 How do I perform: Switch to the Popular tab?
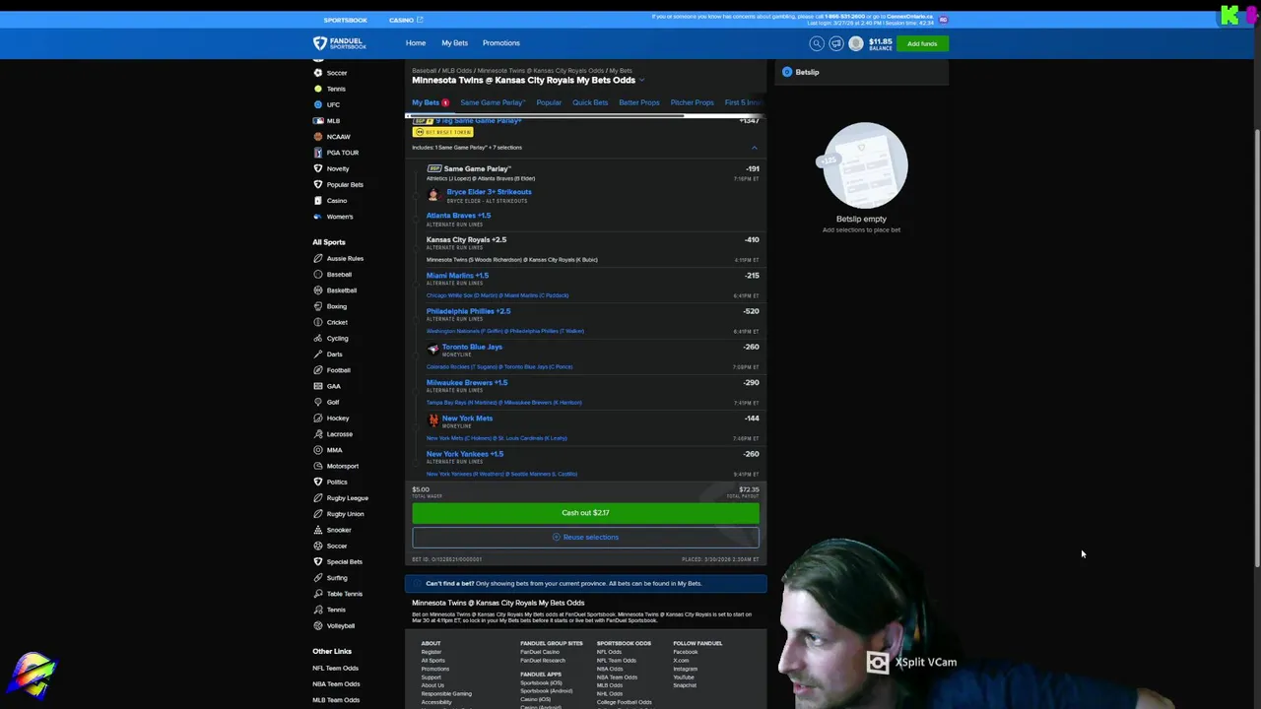click(549, 102)
